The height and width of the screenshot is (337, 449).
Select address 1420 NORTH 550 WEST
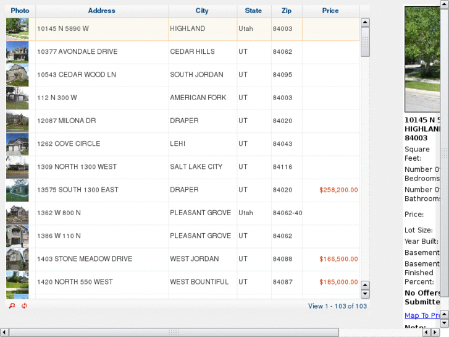75,282
